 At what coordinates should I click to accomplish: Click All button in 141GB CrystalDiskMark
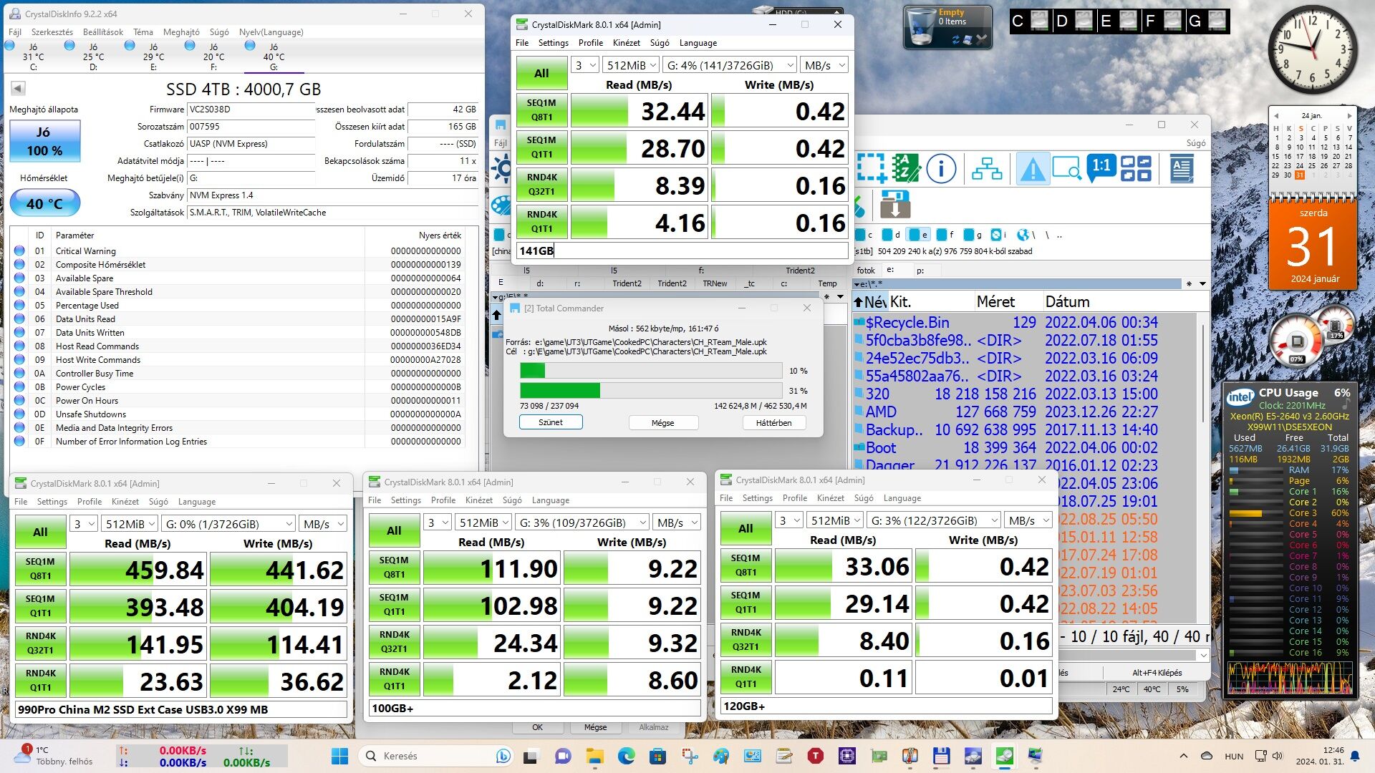click(541, 73)
